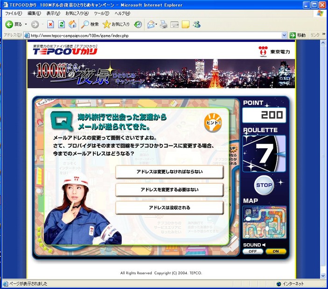
Task: Choose answer アドレスを変更する必要はない
Action: coord(169,190)
